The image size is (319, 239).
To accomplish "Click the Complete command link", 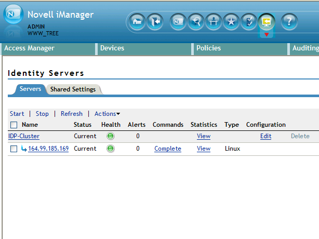I will pyautogui.click(x=168, y=149).
